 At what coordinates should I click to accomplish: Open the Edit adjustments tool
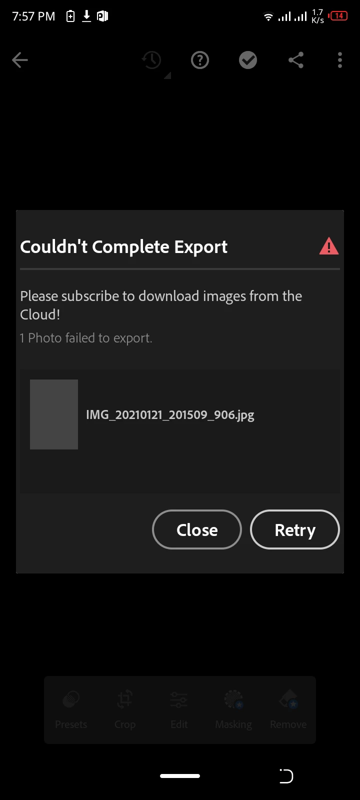179,710
